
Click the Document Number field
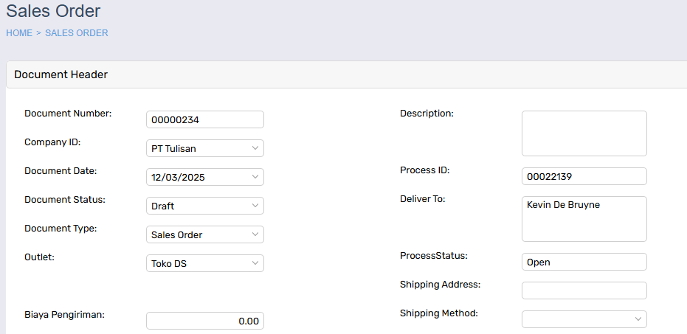205,119
